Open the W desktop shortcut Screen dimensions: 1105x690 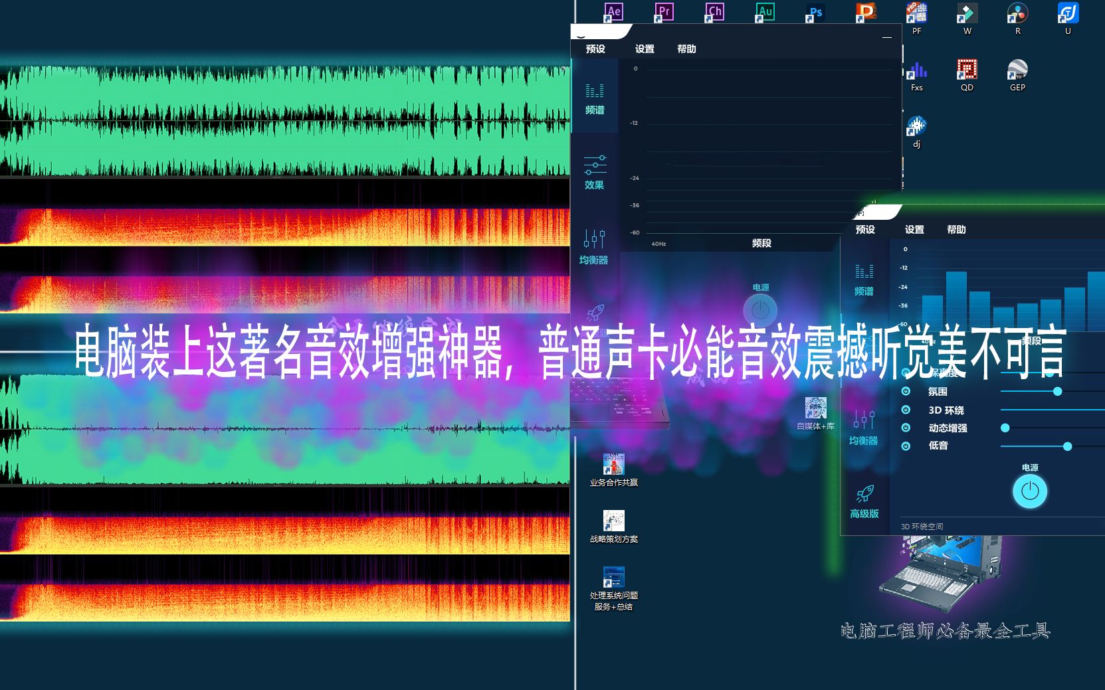[x=967, y=19]
